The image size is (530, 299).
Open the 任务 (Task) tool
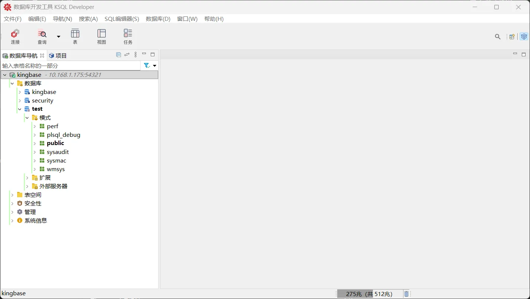tap(128, 36)
